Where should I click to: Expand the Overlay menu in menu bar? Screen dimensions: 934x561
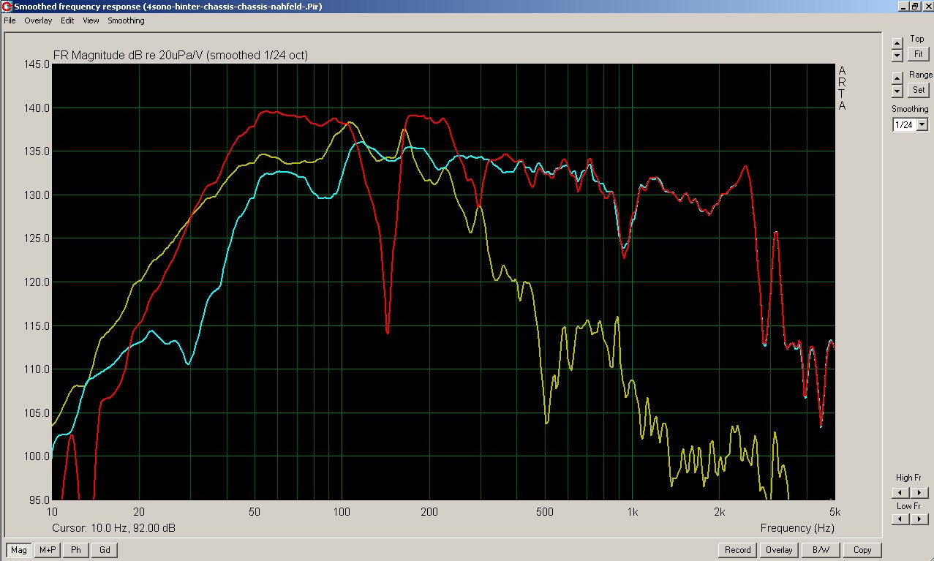(x=38, y=20)
